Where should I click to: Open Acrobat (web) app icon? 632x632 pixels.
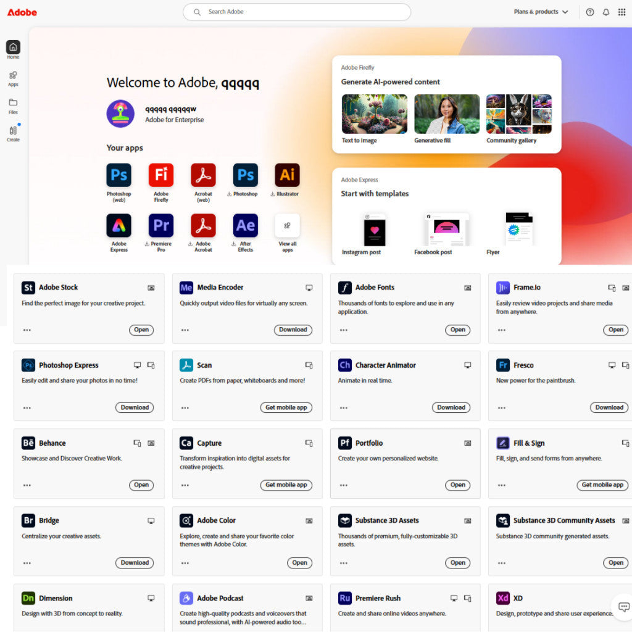[203, 175]
